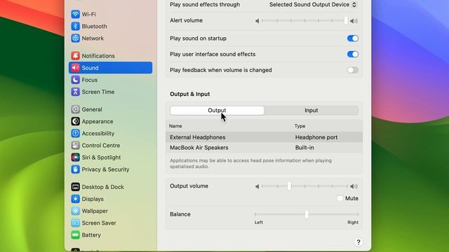
Task: Click the alert volume minimum speaker icon
Action: click(x=257, y=21)
